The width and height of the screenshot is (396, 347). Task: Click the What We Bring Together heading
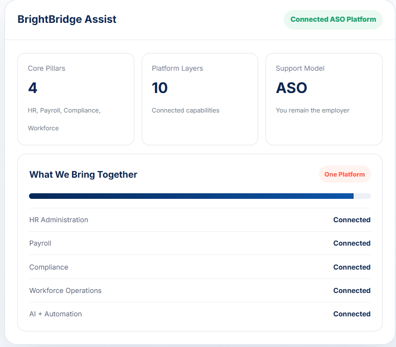click(x=83, y=174)
